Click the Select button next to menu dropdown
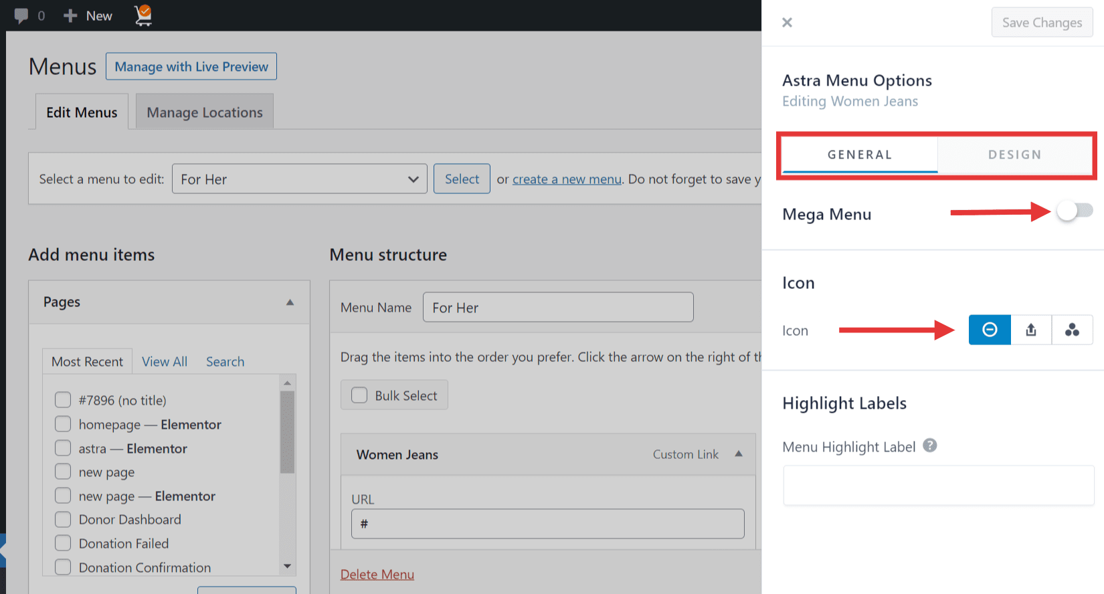This screenshot has width=1104, height=594. [462, 179]
